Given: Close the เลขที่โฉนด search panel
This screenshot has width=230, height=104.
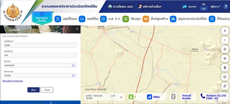Looking at the screenshot, I should point(77,29).
